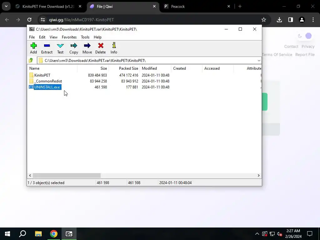Sort by Created column header
The height and width of the screenshot is (240, 320).
pyautogui.click(x=187, y=68)
